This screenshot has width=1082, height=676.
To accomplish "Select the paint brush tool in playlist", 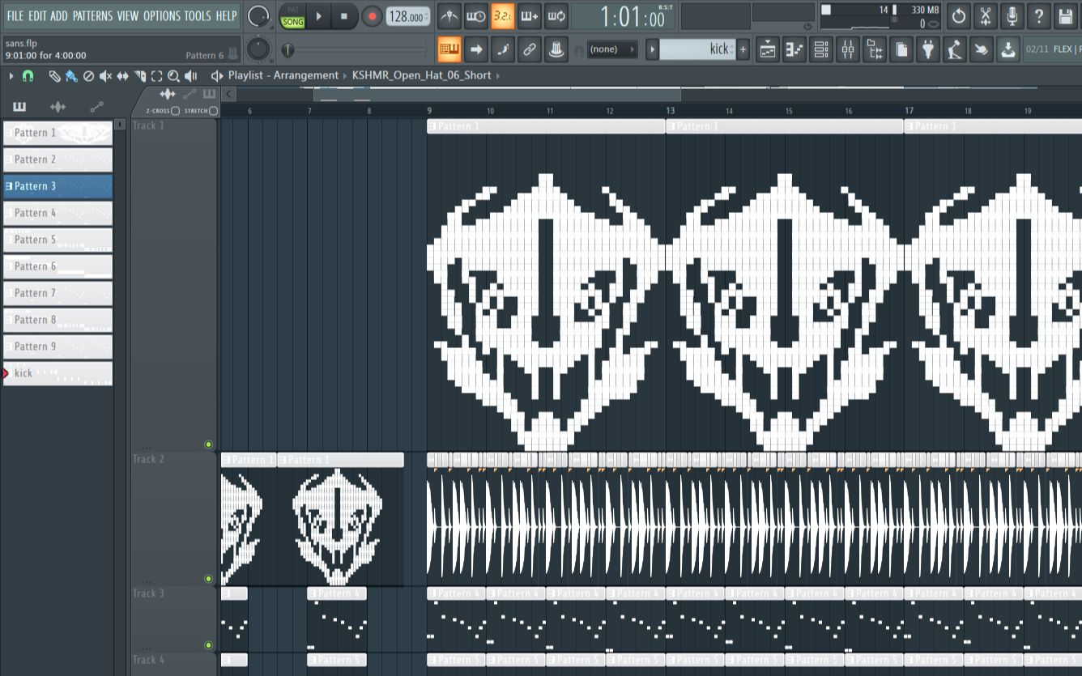I will point(71,76).
